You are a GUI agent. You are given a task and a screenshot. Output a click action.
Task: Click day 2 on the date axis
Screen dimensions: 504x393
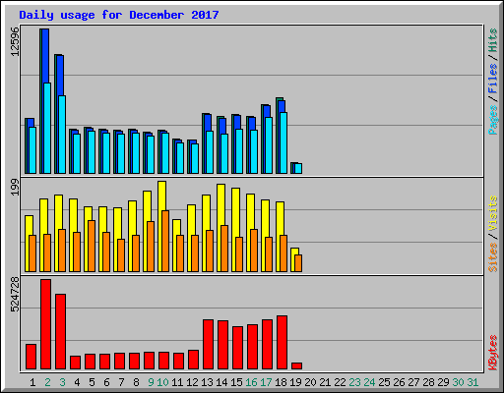coord(47,382)
